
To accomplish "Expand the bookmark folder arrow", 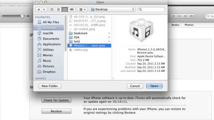I will coord(109,33).
